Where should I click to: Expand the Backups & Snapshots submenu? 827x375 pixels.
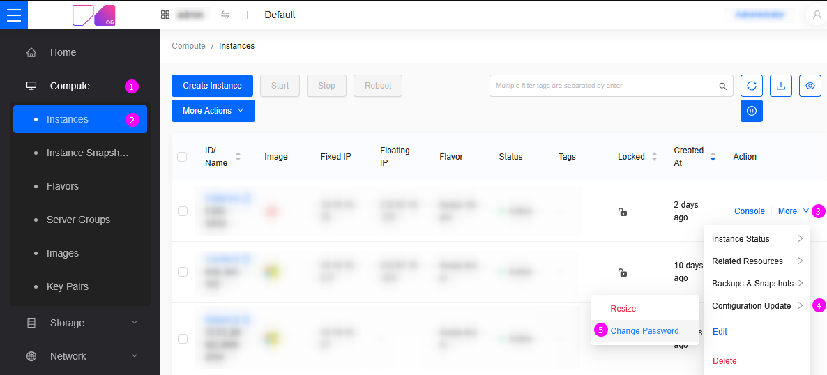[757, 283]
